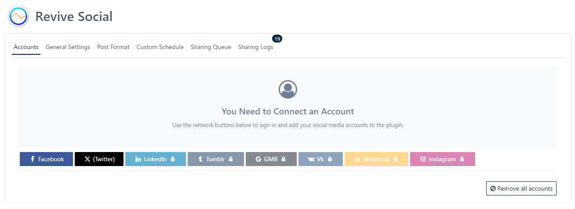Click the locked Webhook button

376,159
